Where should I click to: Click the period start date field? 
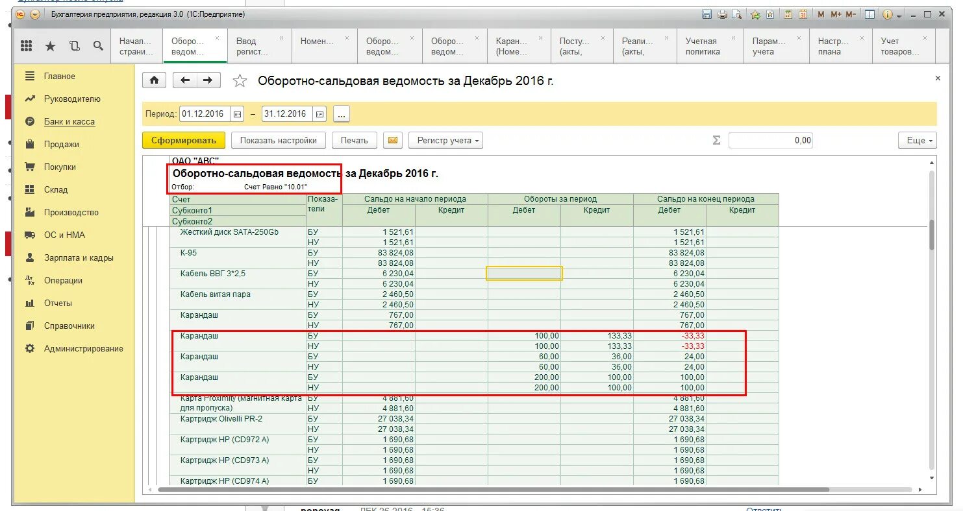click(x=205, y=114)
